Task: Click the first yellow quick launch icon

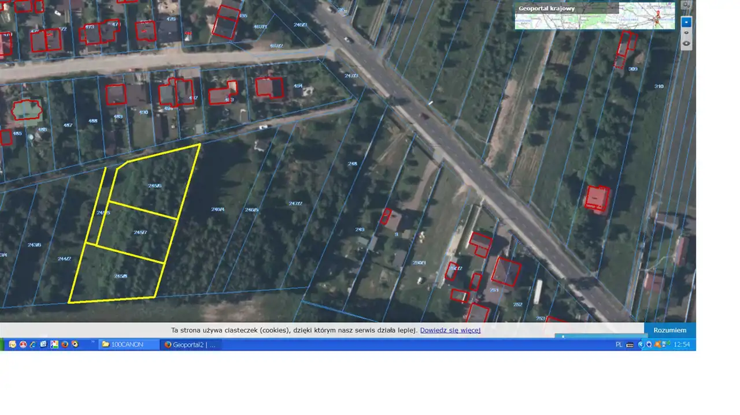Action: coord(13,345)
